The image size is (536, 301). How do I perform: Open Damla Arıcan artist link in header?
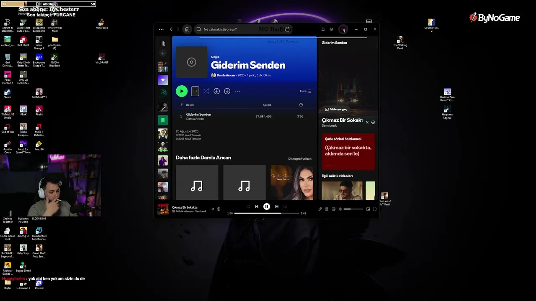point(226,75)
